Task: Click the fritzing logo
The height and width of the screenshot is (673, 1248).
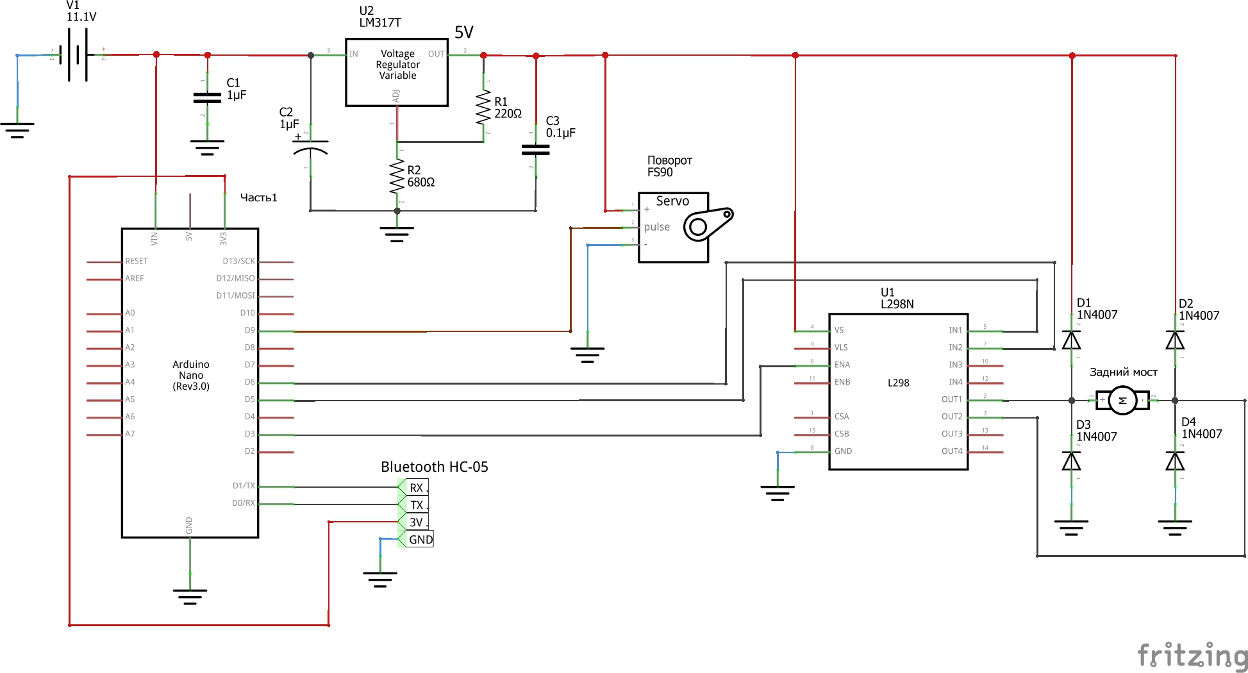Action: [x=1192, y=655]
